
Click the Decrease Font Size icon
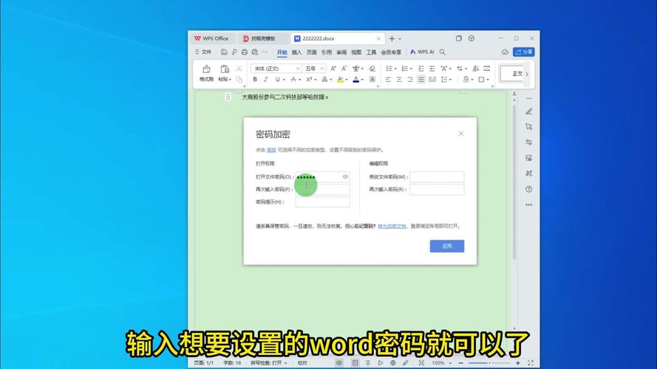point(344,68)
